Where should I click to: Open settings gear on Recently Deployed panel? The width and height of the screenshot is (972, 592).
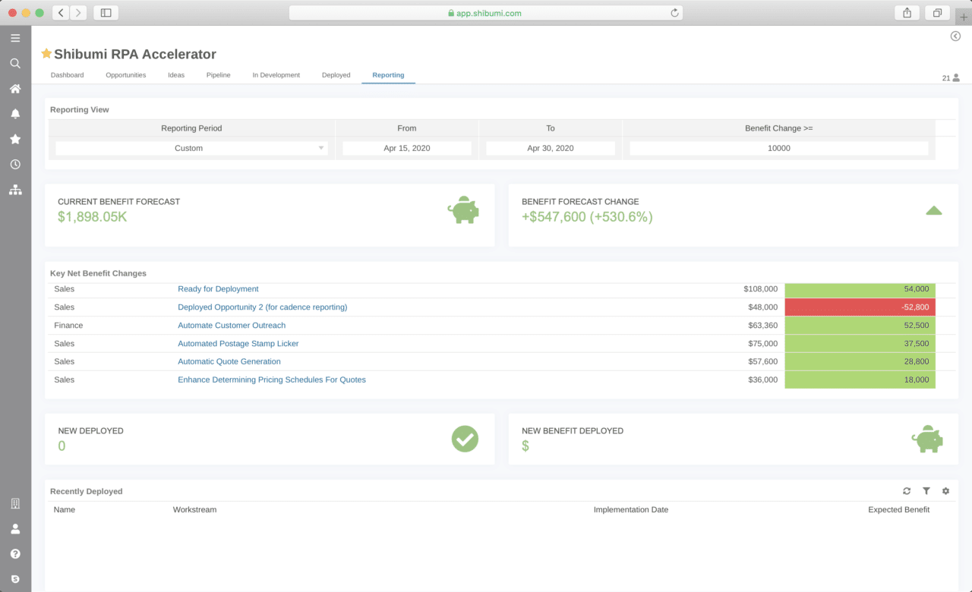click(x=945, y=491)
